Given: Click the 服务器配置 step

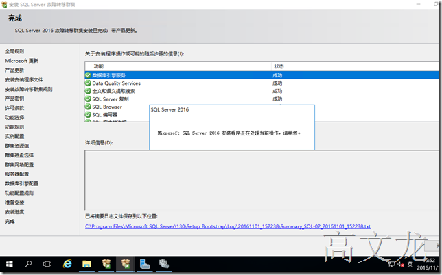Looking at the screenshot, I should (17, 174).
